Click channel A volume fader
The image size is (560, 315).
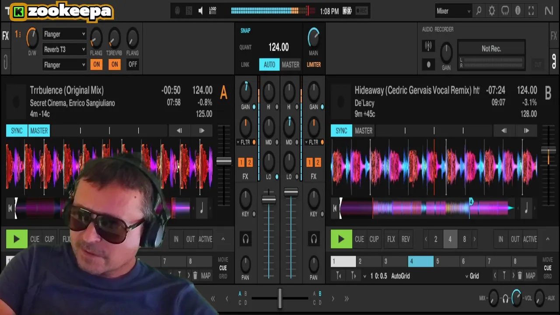(269, 199)
